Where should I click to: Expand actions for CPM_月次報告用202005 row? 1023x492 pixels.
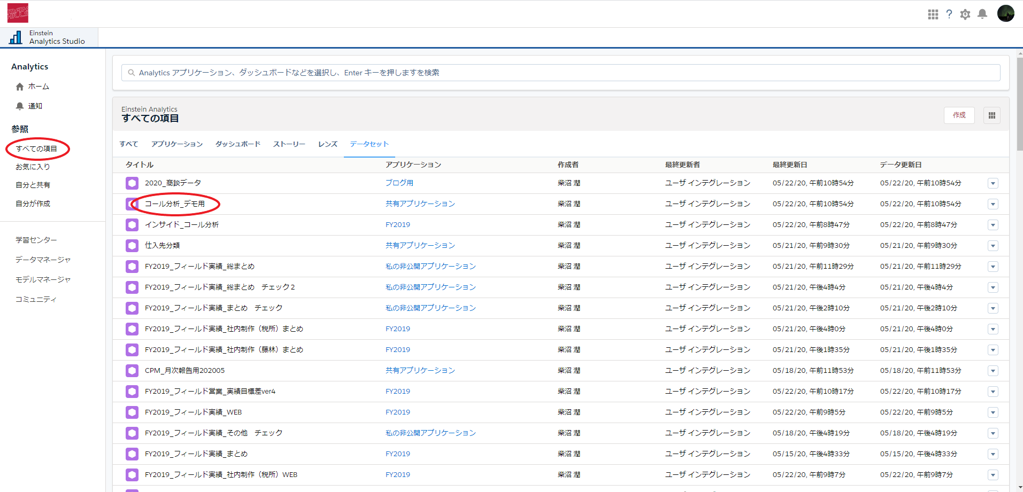(993, 371)
